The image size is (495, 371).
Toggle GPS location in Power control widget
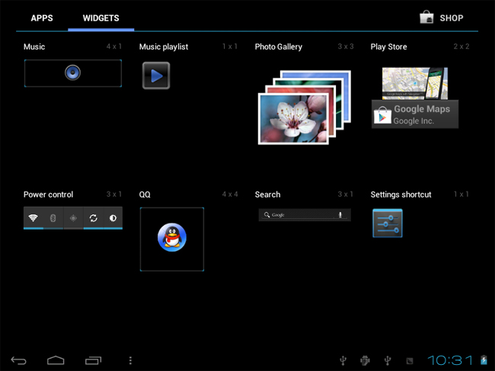click(x=73, y=217)
